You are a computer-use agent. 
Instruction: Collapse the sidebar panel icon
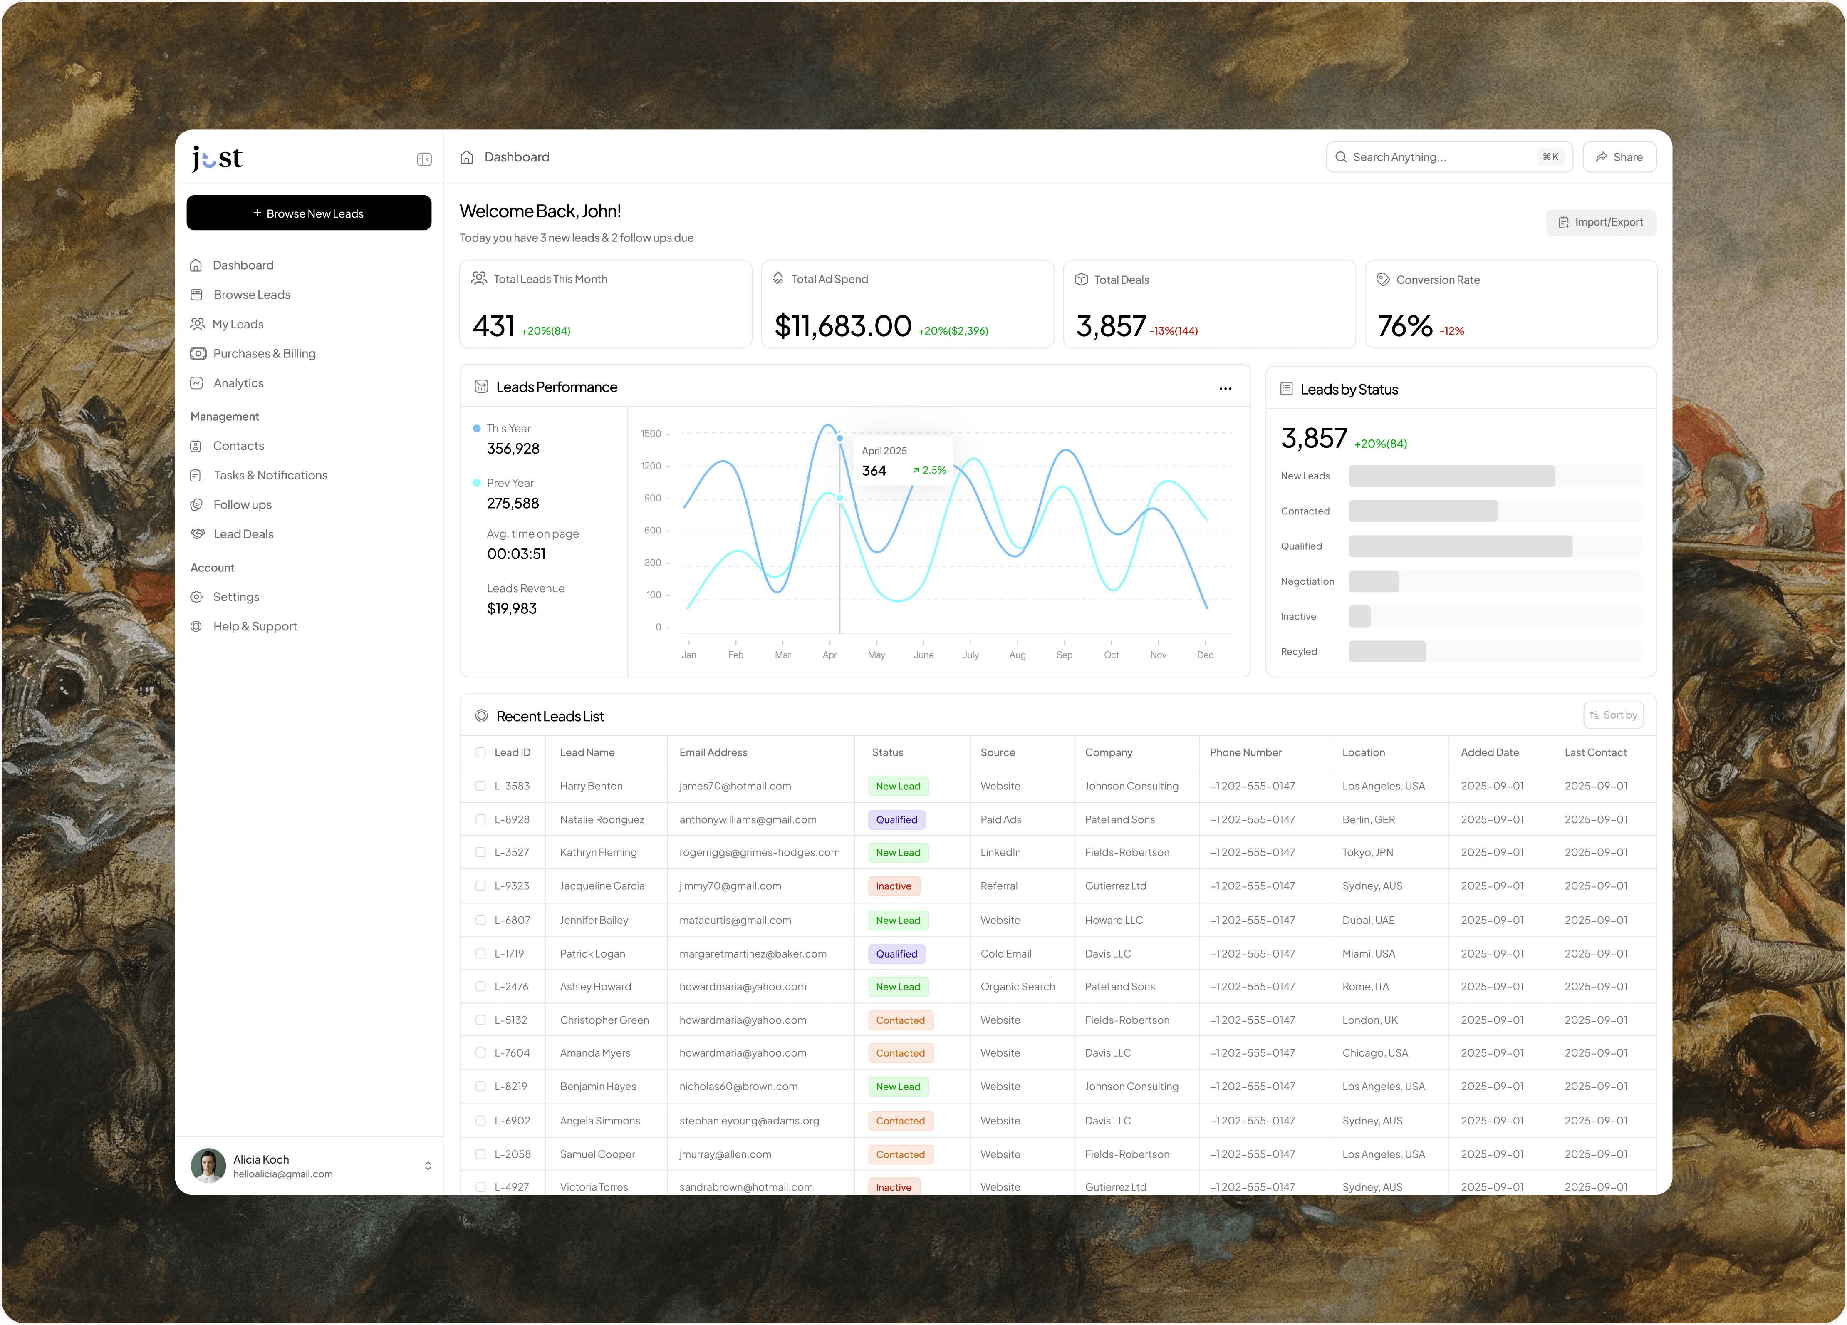pos(423,159)
